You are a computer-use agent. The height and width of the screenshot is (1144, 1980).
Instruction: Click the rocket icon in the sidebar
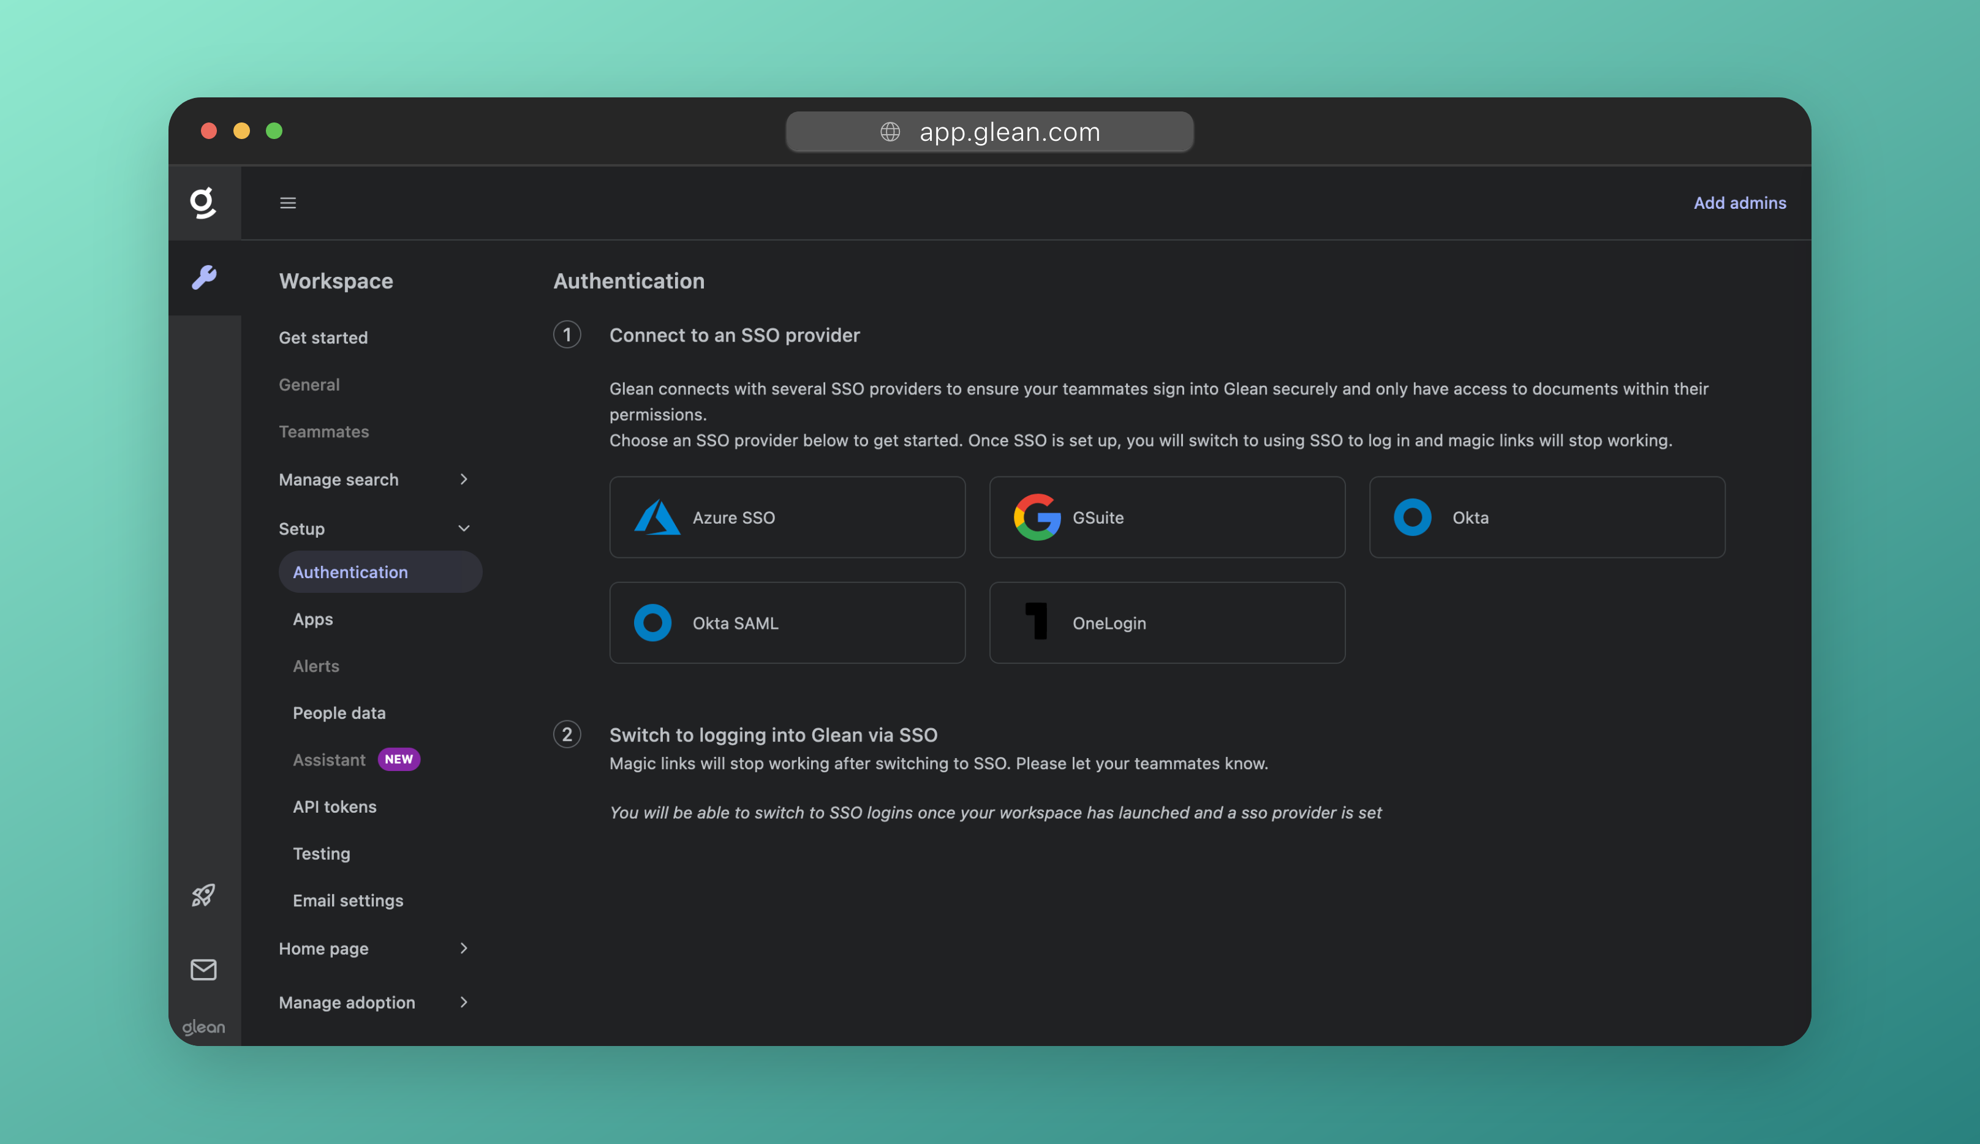(203, 895)
